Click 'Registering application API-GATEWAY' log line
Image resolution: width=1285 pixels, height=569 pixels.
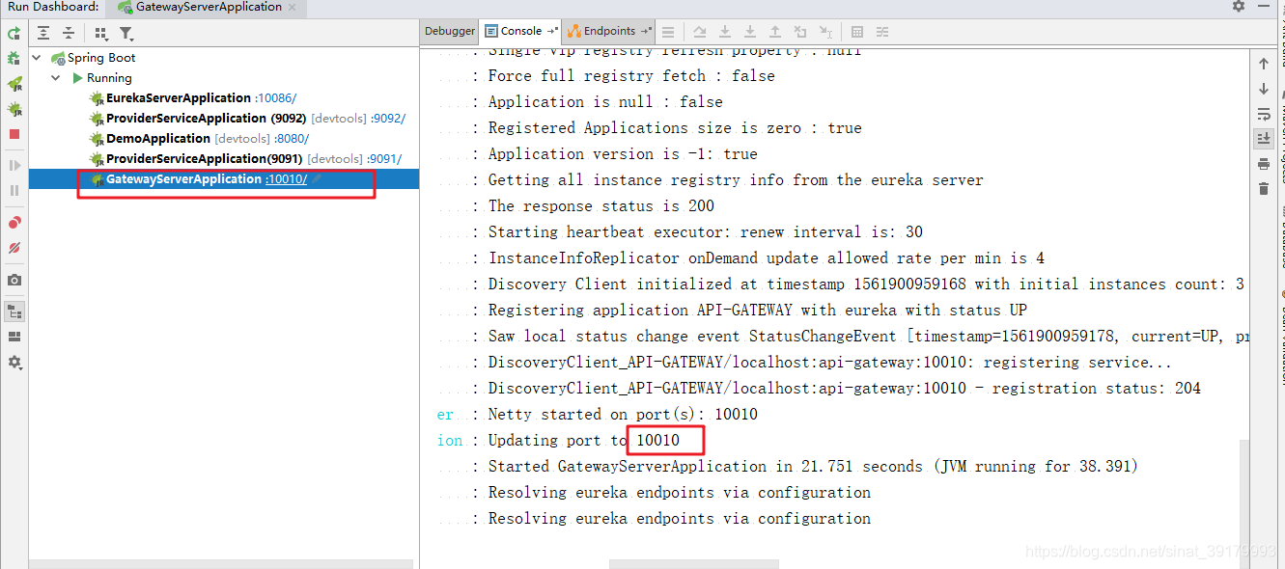(758, 311)
